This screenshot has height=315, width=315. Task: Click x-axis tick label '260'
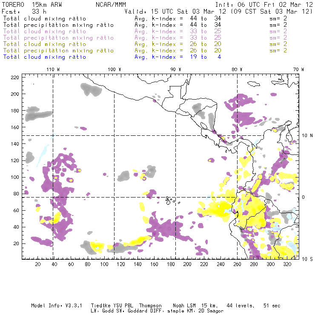click(x=237, y=264)
